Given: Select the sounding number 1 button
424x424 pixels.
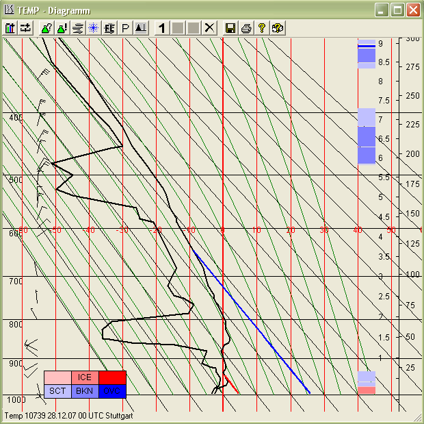Looking at the screenshot, I should (162, 28).
